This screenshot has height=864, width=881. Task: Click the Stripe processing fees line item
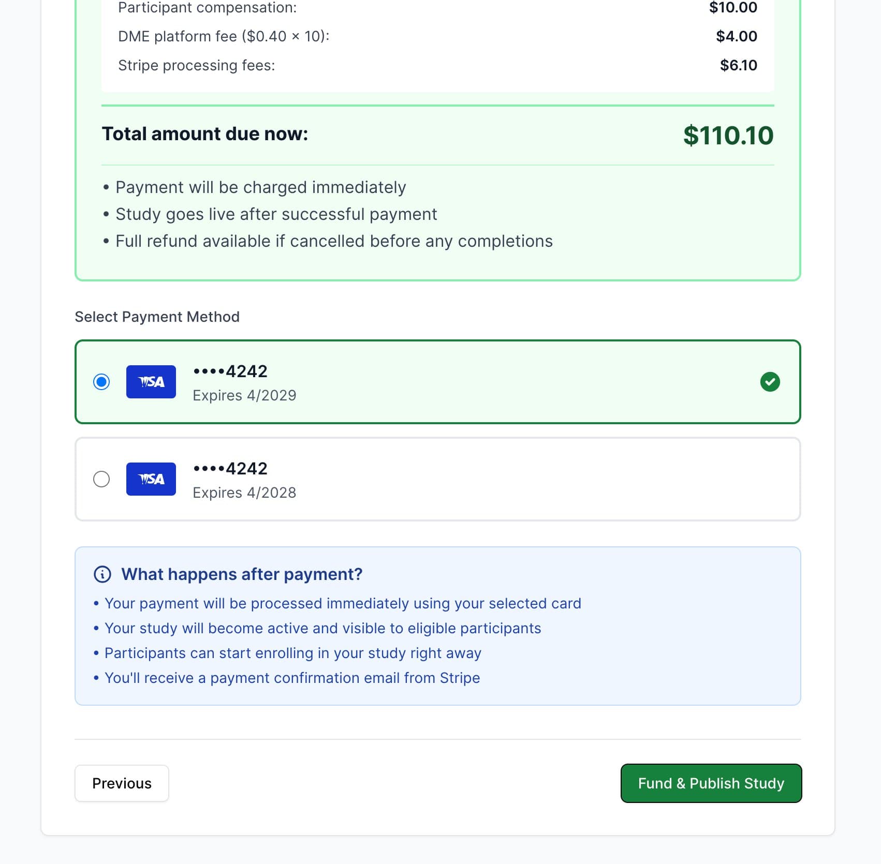coord(196,65)
